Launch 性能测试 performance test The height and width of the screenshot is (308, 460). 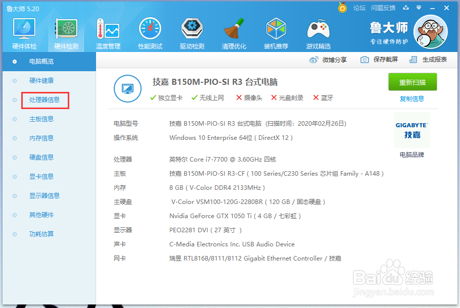tap(150, 32)
